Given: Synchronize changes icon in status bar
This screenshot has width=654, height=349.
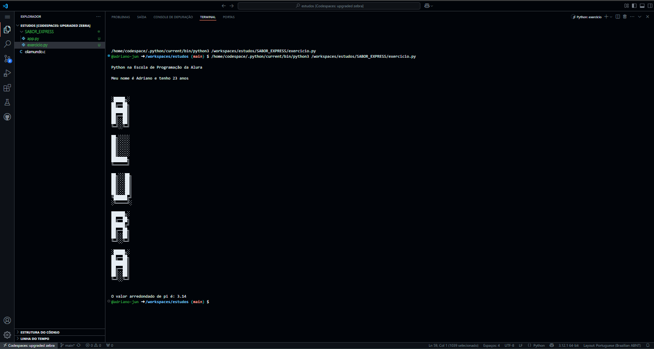Looking at the screenshot, I should pyautogui.click(x=79, y=345).
